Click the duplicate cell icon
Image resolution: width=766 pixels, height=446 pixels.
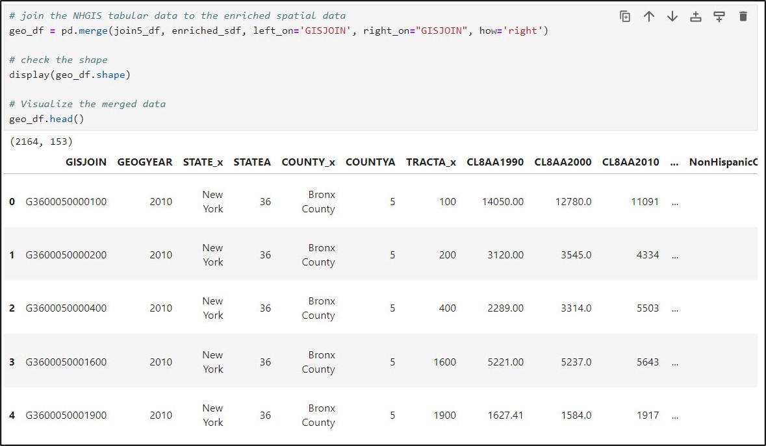625,17
